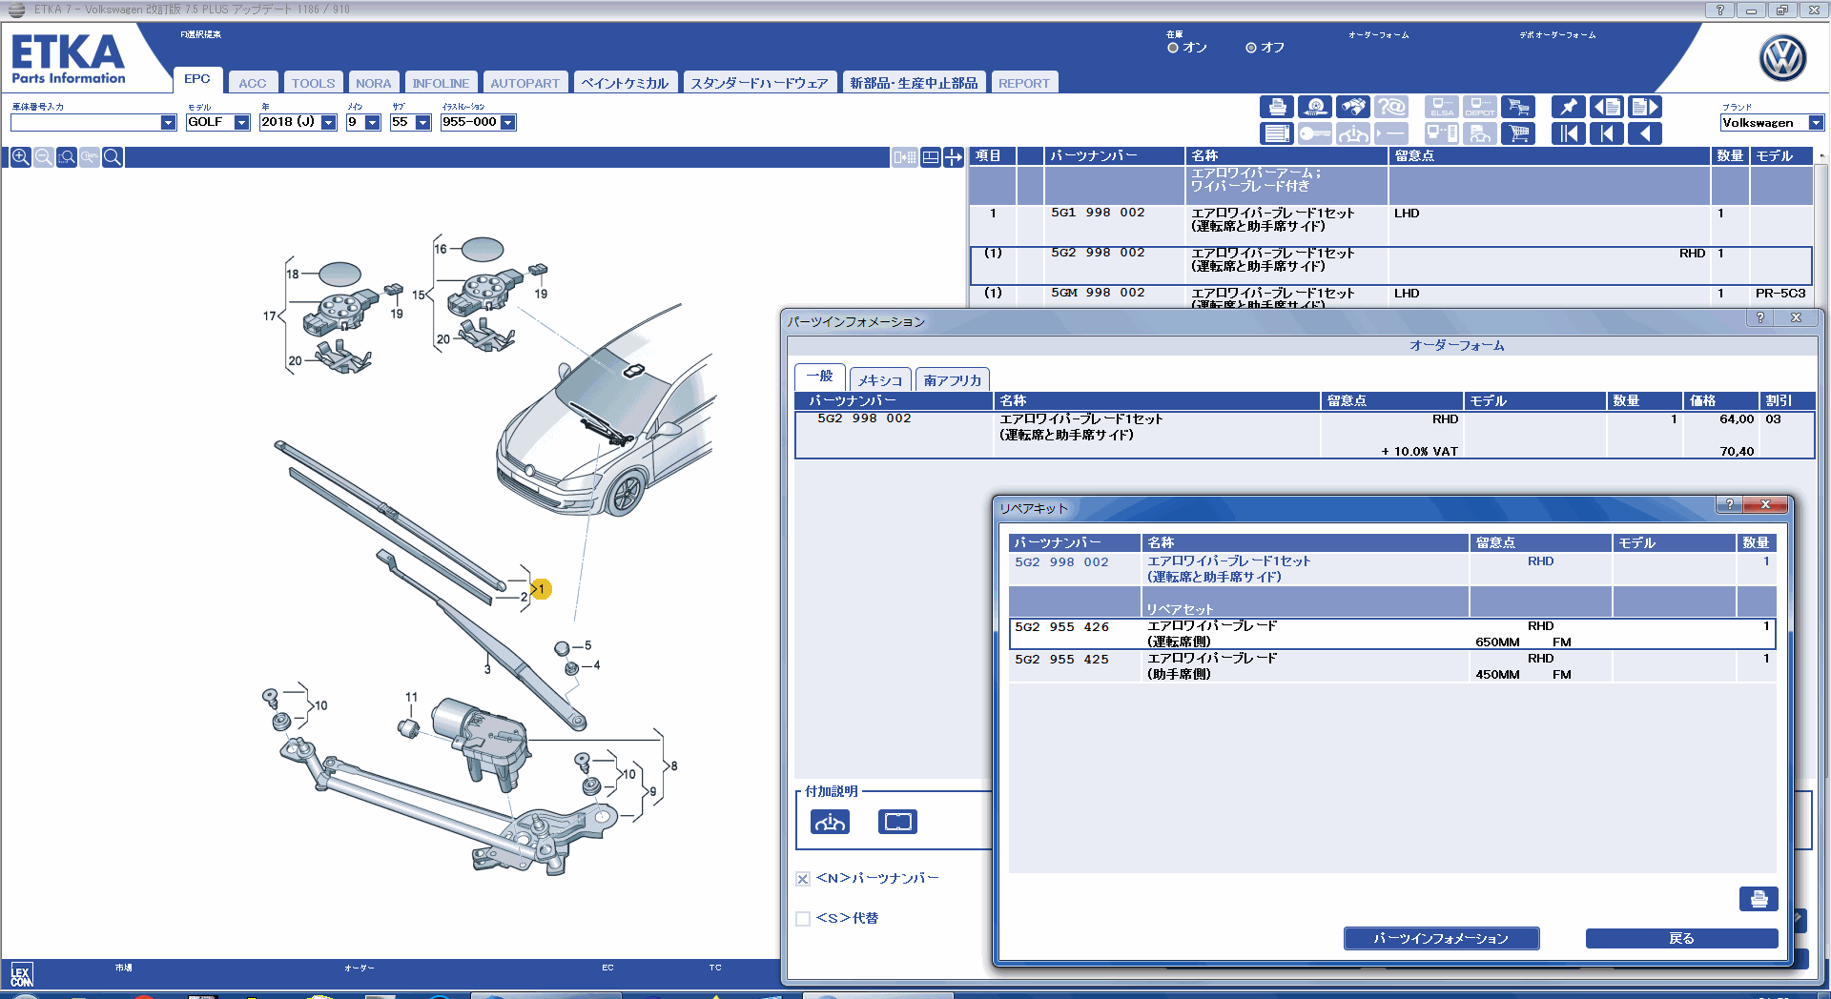Jump back single-bar arrow icon

pos(1607,133)
